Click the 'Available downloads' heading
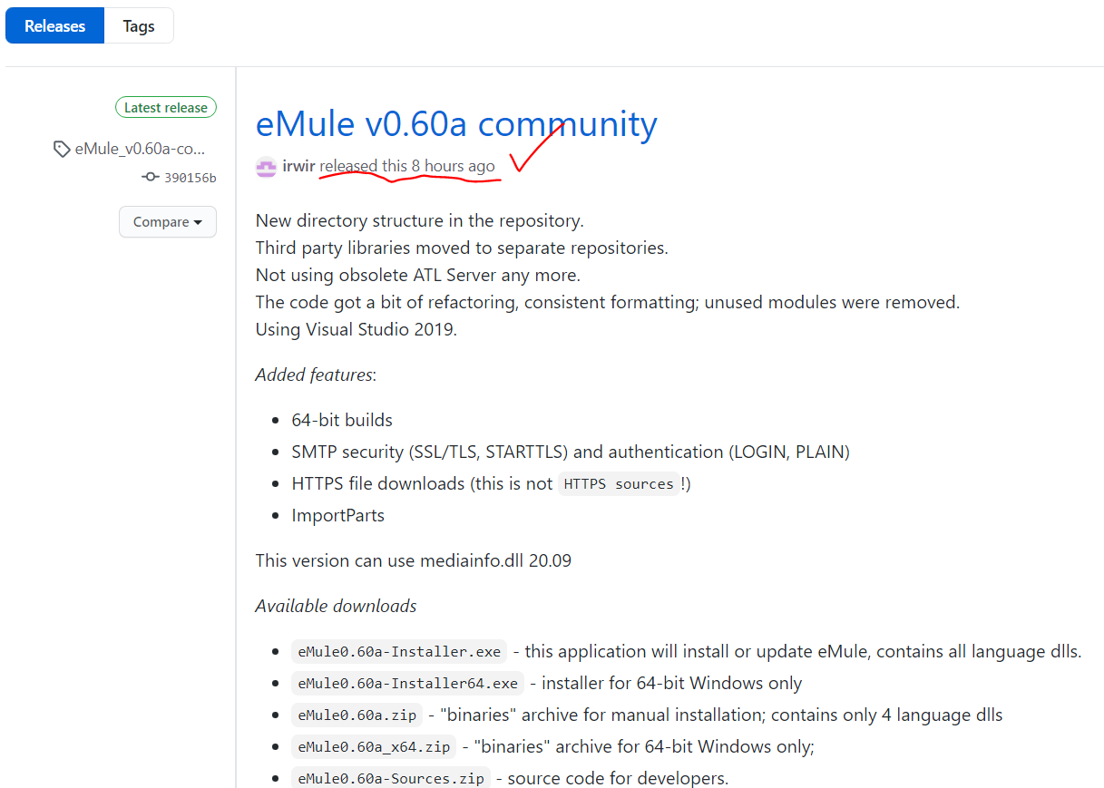1104x788 pixels. point(337,606)
